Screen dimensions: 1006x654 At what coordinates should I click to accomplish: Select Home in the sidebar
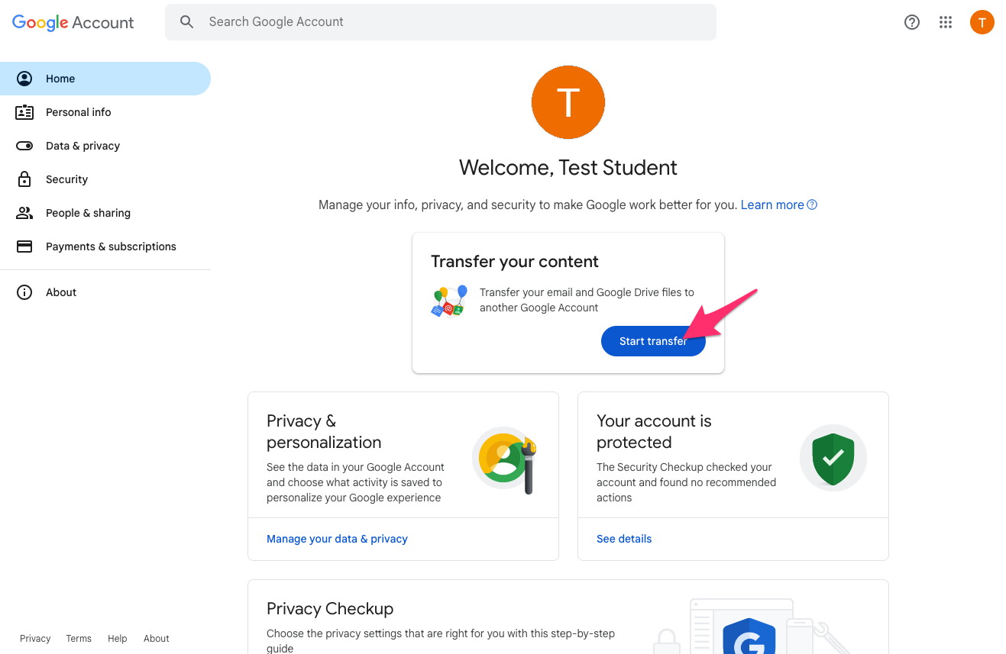105,79
